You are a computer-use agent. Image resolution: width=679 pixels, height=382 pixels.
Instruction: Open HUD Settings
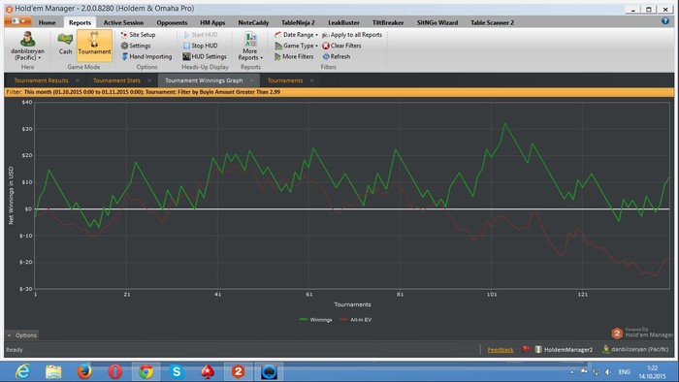pos(205,56)
